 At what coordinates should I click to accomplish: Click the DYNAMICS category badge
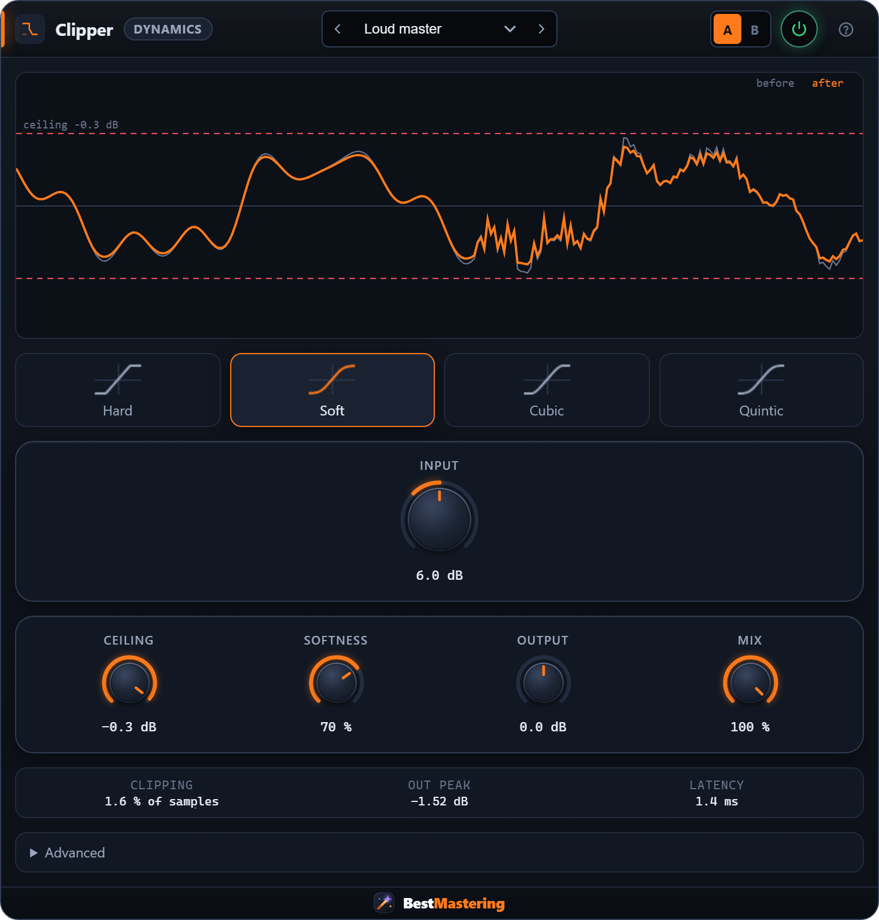pos(168,29)
